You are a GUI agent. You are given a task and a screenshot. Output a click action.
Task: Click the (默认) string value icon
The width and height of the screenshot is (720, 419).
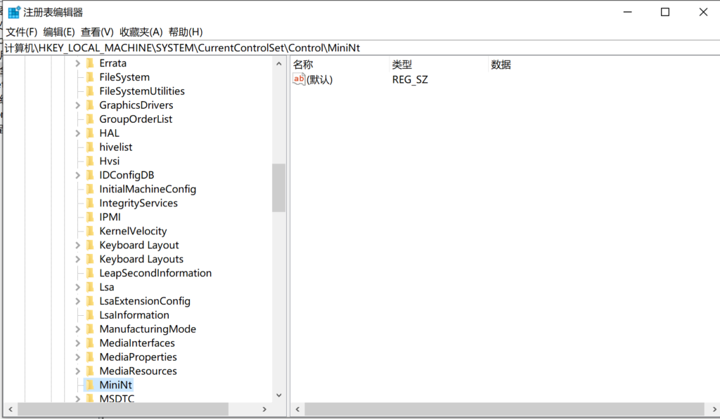click(298, 79)
